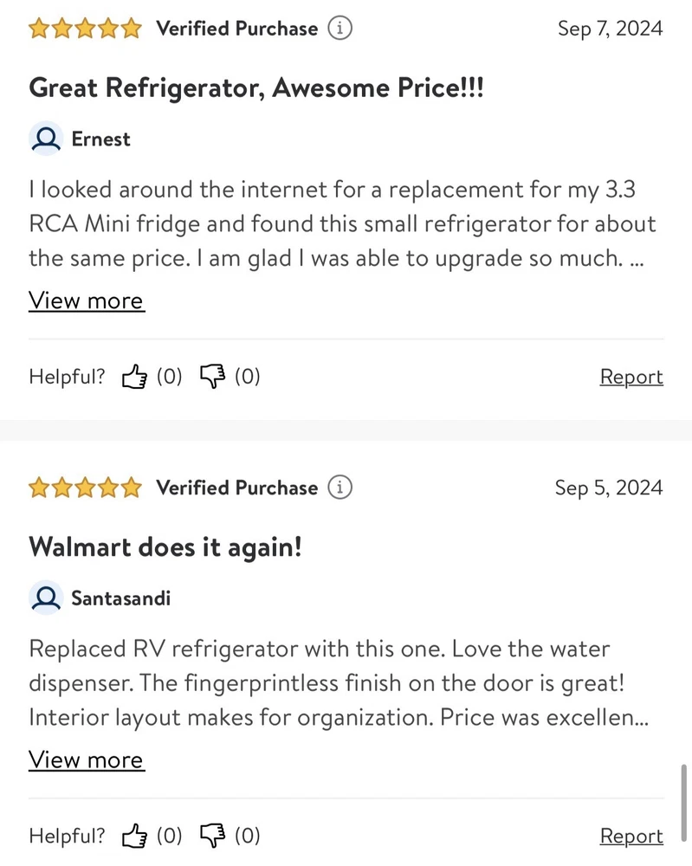Screen dimensions: 692x866
Task: Thumbs down Santasandi's review
Action: pyautogui.click(x=212, y=836)
